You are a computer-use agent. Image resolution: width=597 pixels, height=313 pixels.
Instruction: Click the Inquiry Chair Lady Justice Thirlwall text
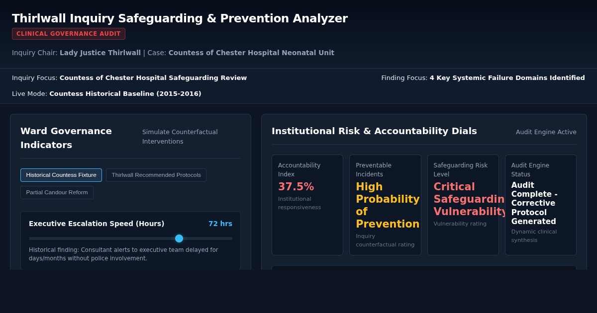point(76,53)
